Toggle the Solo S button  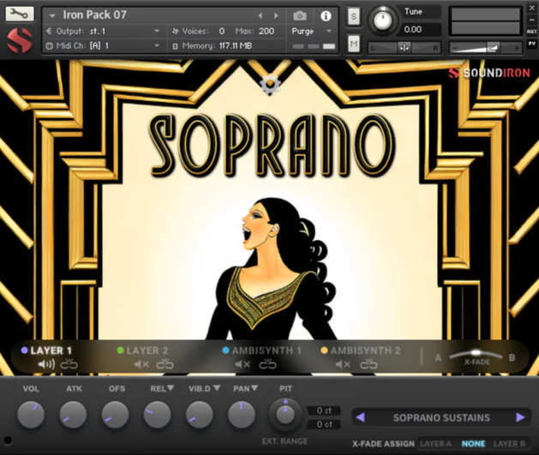354,16
